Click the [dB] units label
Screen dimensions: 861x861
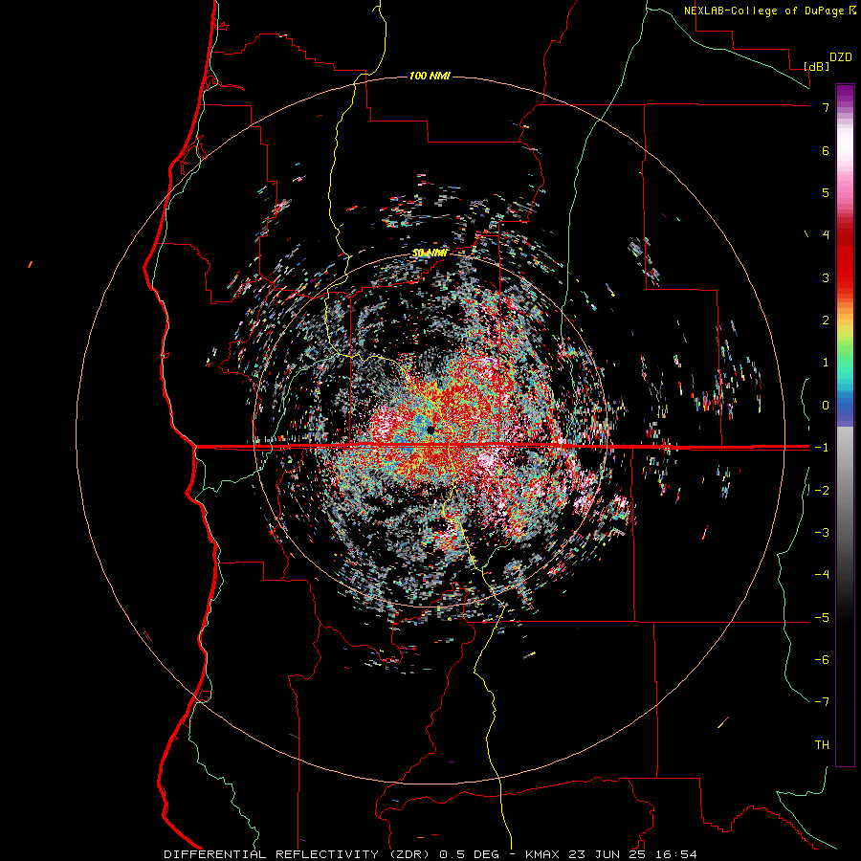tap(816, 66)
